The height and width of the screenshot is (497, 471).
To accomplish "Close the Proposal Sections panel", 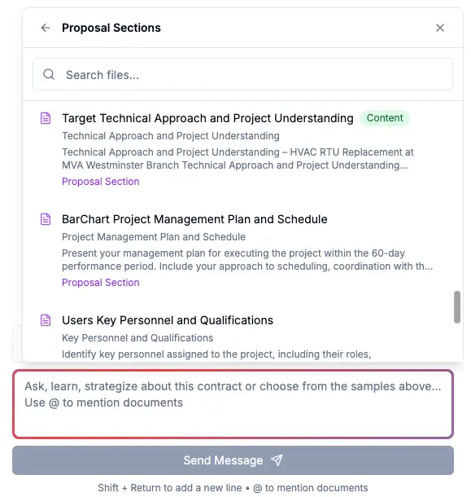I will click(x=439, y=28).
